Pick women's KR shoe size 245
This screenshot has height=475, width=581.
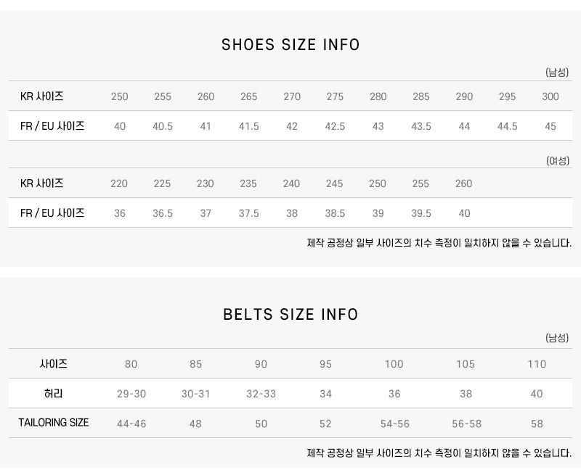click(334, 183)
